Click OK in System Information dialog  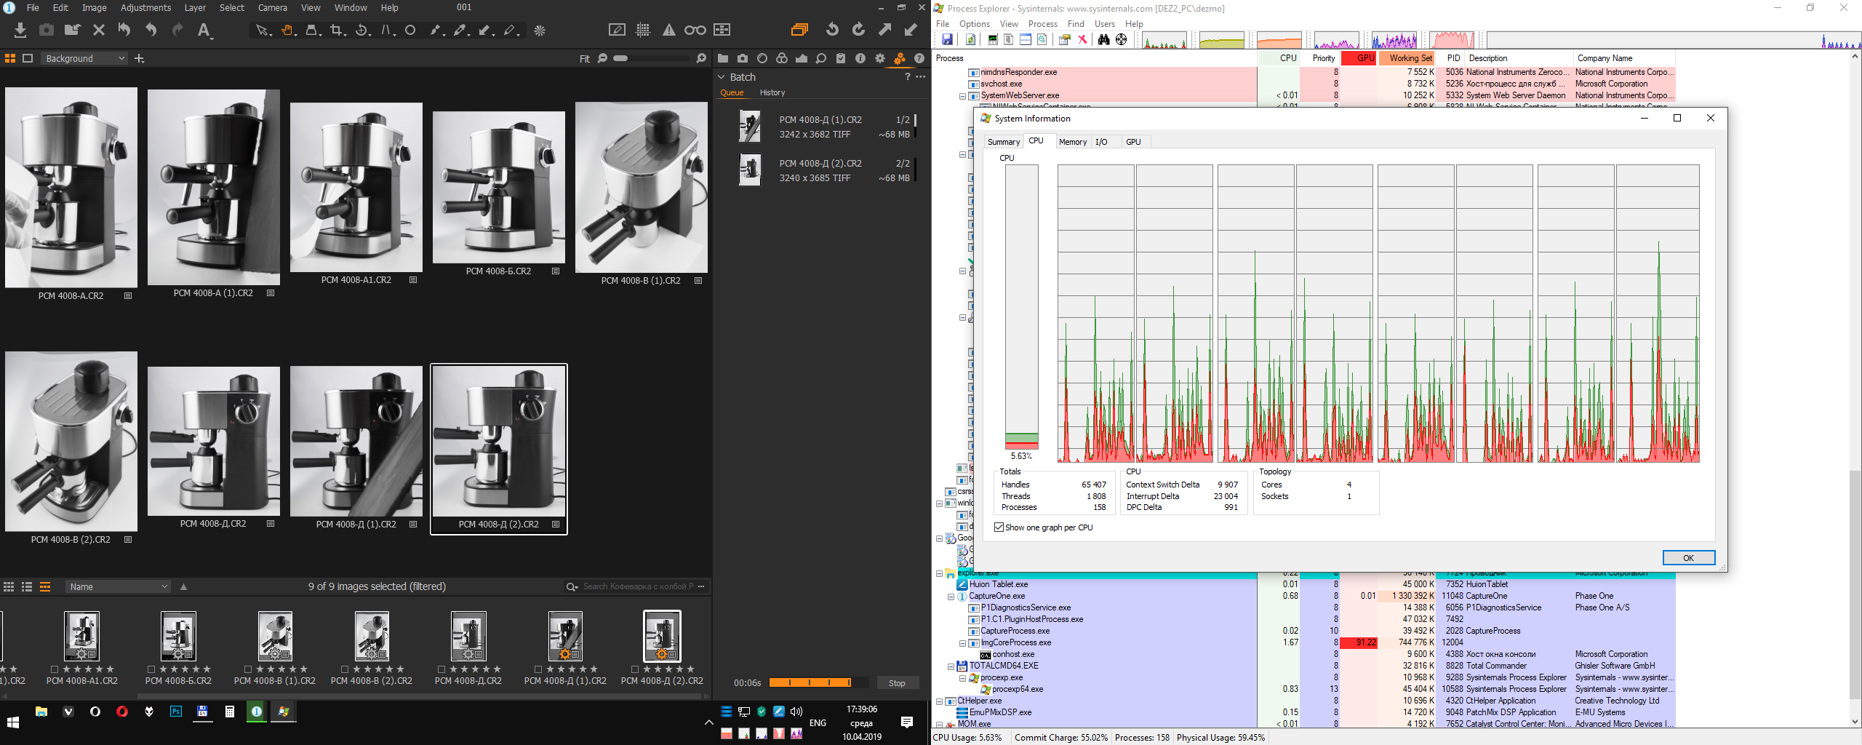coord(1688,558)
